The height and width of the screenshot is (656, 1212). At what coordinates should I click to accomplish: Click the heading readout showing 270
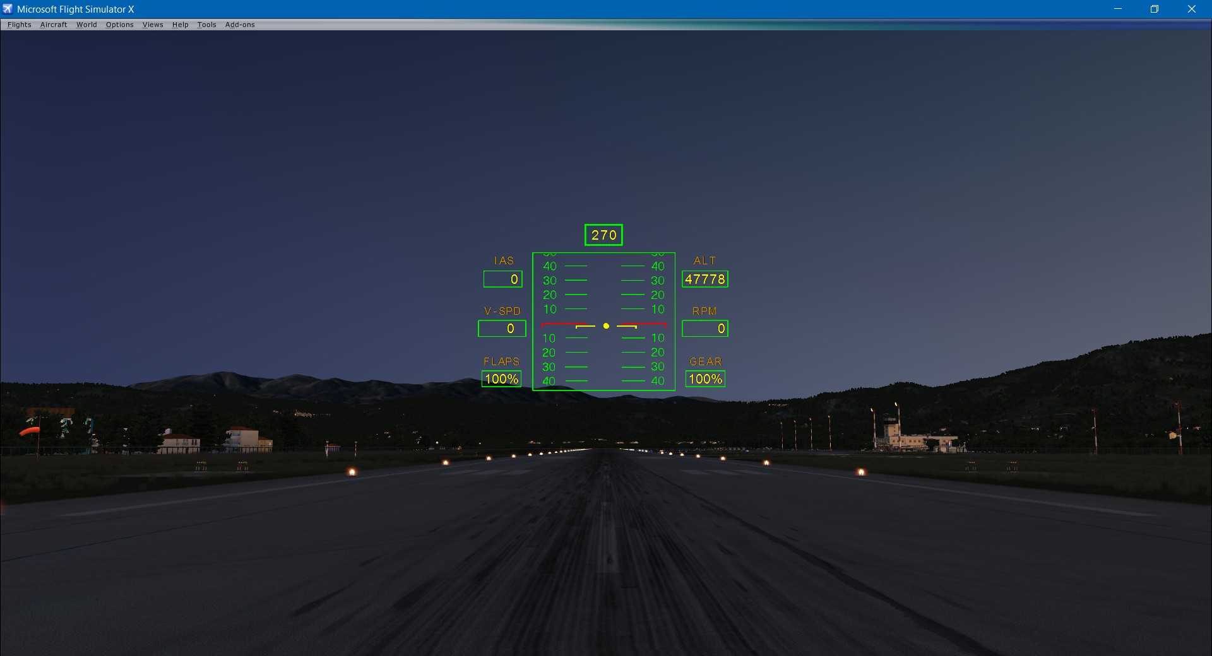[603, 235]
